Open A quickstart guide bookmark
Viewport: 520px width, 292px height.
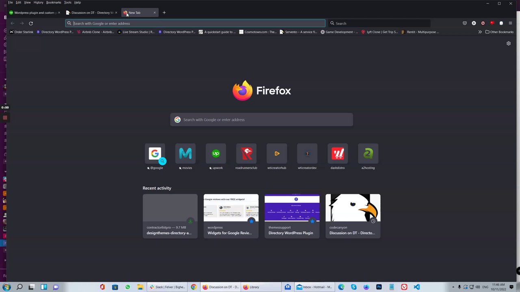tap(217, 32)
